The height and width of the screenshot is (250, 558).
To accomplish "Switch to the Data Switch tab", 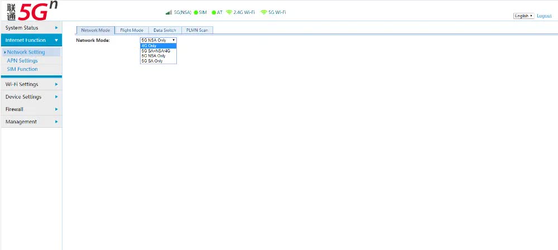I will tap(165, 30).
